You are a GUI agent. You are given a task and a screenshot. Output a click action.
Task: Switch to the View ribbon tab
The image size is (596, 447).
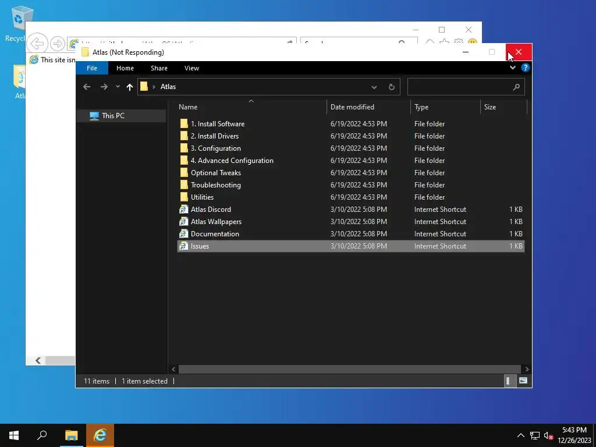(191, 68)
